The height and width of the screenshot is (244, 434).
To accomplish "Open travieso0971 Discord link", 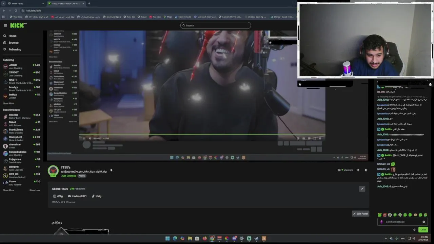I will [77, 196].
